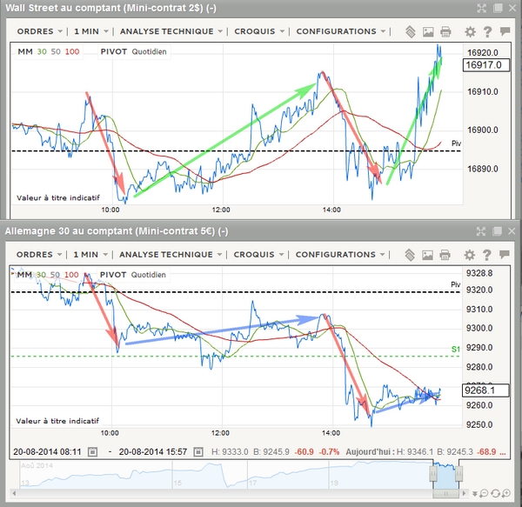Open settings gear in Allemagne 30 window
The width and height of the screenshot is (522, 507).
(x=470, y=255)
